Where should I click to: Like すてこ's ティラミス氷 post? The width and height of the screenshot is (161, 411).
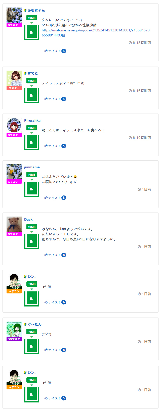point(52,99)
